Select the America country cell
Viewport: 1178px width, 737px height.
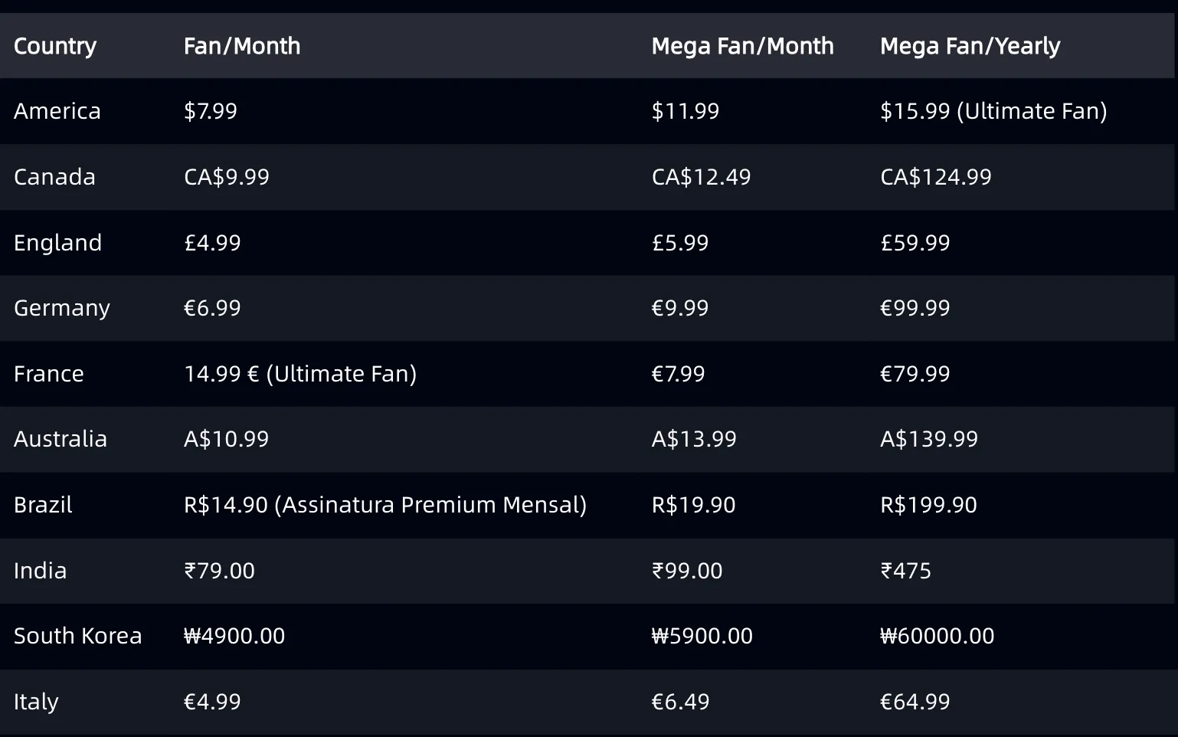(57, 111)
